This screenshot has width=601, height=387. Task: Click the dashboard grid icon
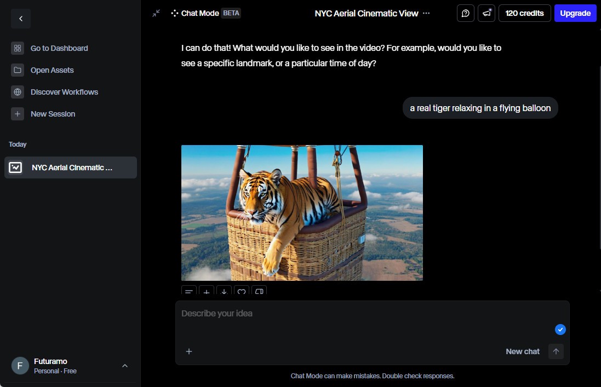click(17, 48)
